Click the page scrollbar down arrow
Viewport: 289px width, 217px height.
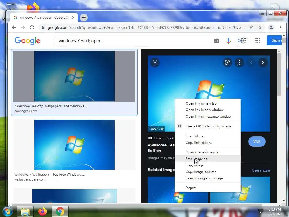click(x=284, y=201)
